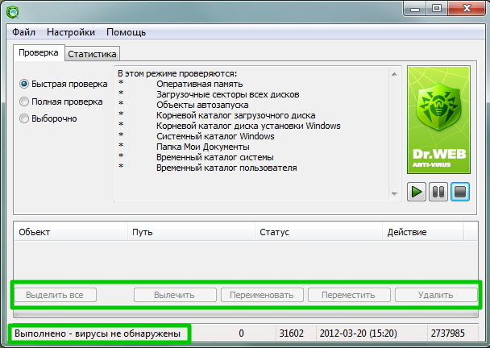490x348 pixels.
Task: Open the Помощь menu
Action: point(127,32)
